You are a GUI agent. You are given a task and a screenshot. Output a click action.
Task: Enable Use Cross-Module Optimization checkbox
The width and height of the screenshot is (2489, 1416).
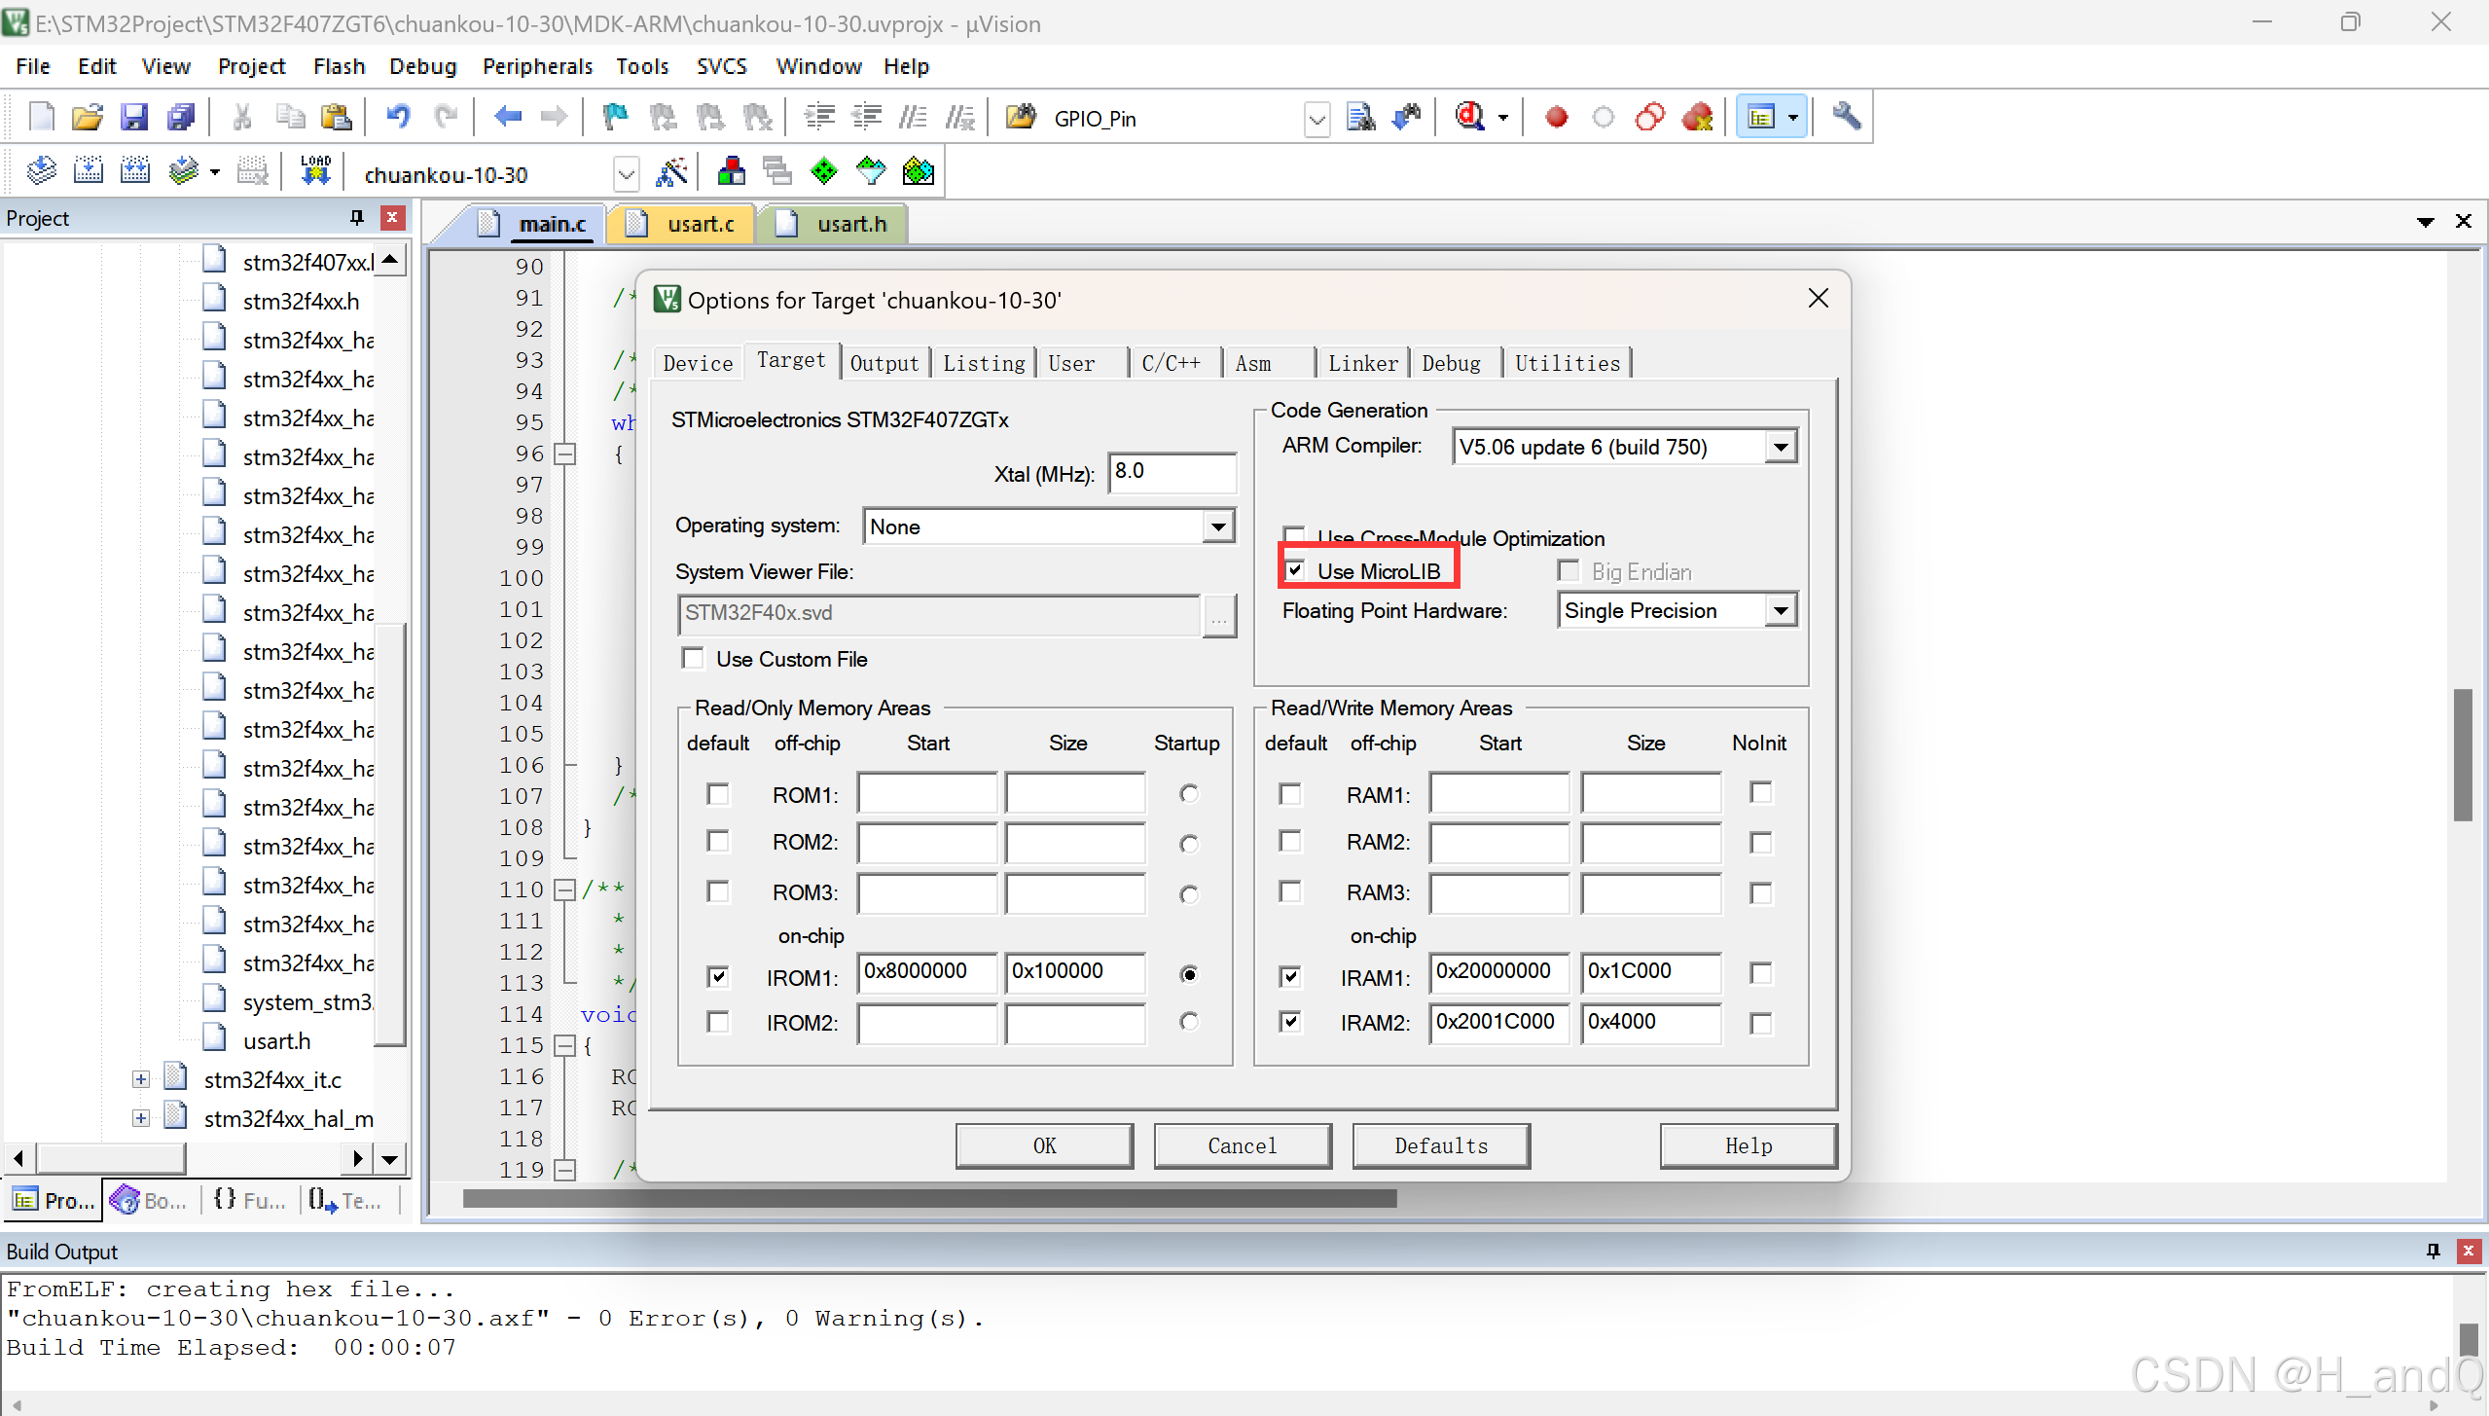(x=1294, y=536)
